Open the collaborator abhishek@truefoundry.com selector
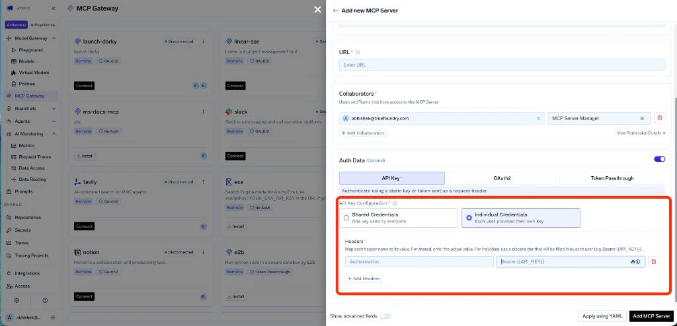The height and width of the screenshot is (326, 677). tap(442, 118)
